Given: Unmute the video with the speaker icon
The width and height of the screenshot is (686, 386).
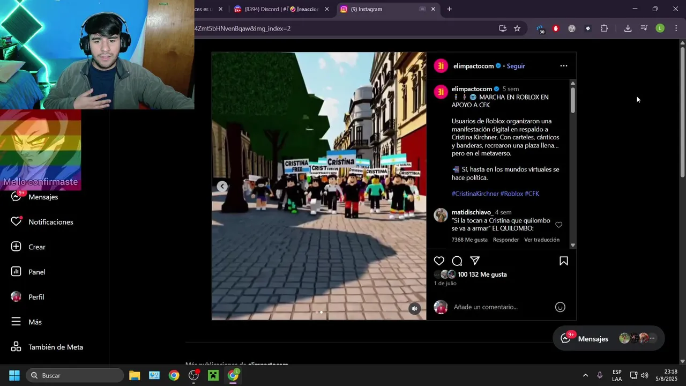Looking at the screenshot, I should 414,308.
